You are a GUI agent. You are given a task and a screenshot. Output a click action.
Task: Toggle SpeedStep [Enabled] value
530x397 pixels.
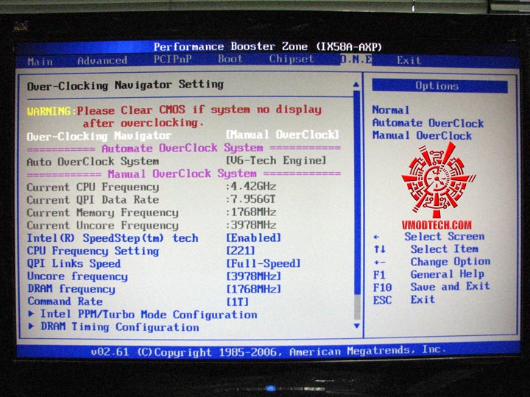253,237
